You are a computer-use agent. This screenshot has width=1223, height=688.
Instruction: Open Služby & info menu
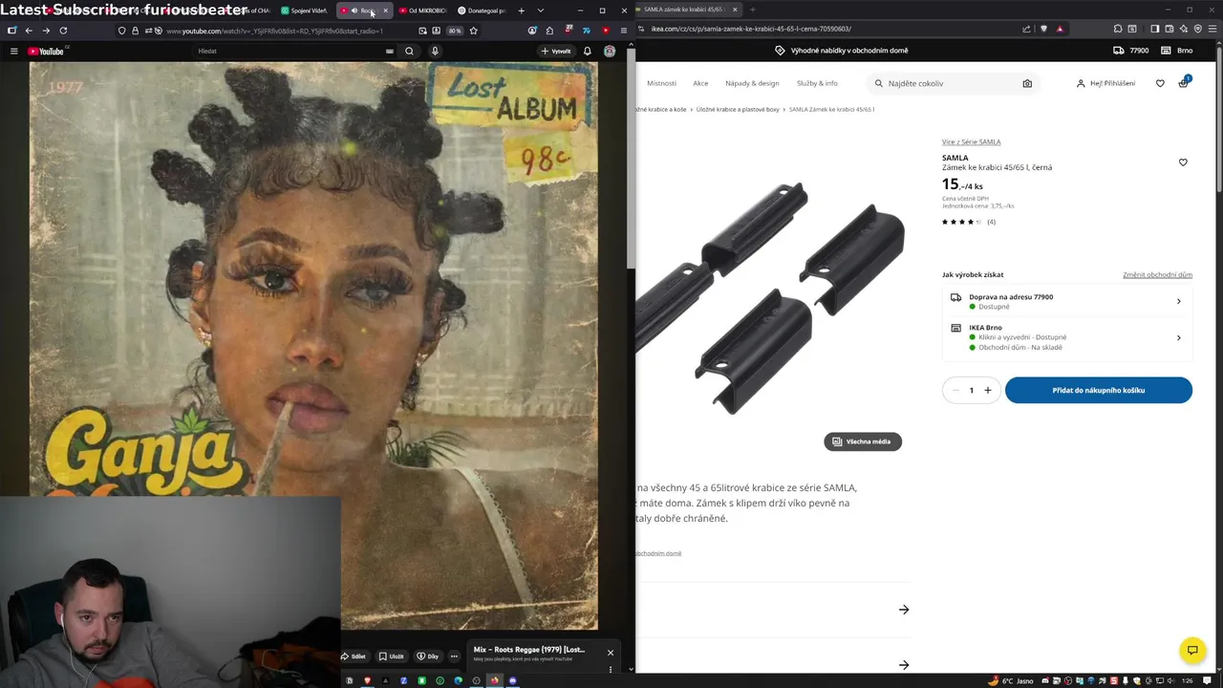point(817,83)
